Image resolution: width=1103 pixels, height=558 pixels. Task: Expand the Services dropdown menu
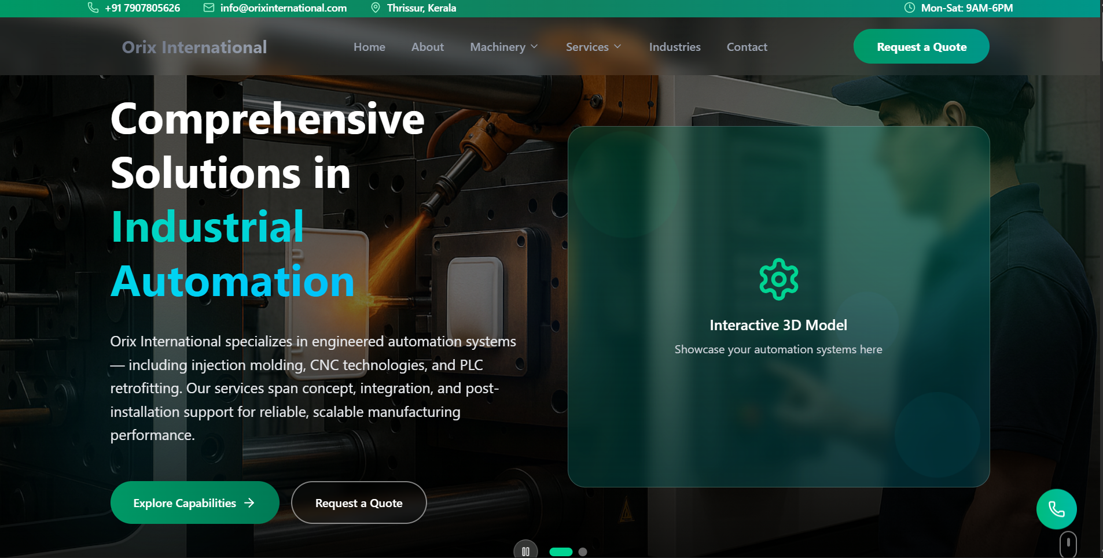pos(593,47)
